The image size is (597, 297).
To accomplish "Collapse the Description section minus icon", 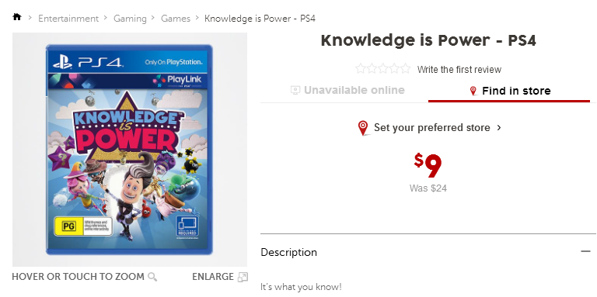I will pyautogui.click(x=585, y=251).
